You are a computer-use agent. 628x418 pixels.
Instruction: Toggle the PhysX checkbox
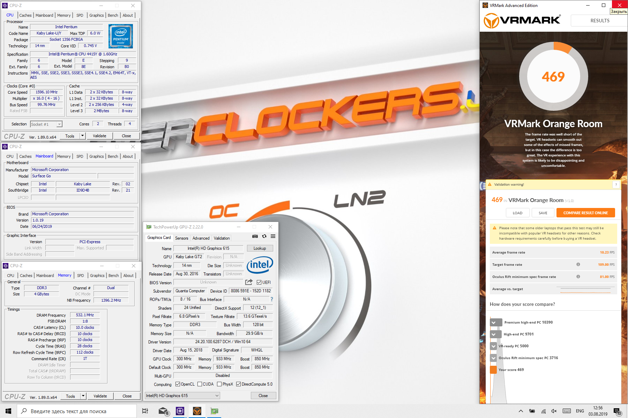click(219, 384)
